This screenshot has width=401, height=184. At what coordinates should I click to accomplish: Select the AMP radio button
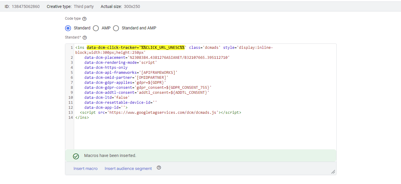(x=96, y=28)
